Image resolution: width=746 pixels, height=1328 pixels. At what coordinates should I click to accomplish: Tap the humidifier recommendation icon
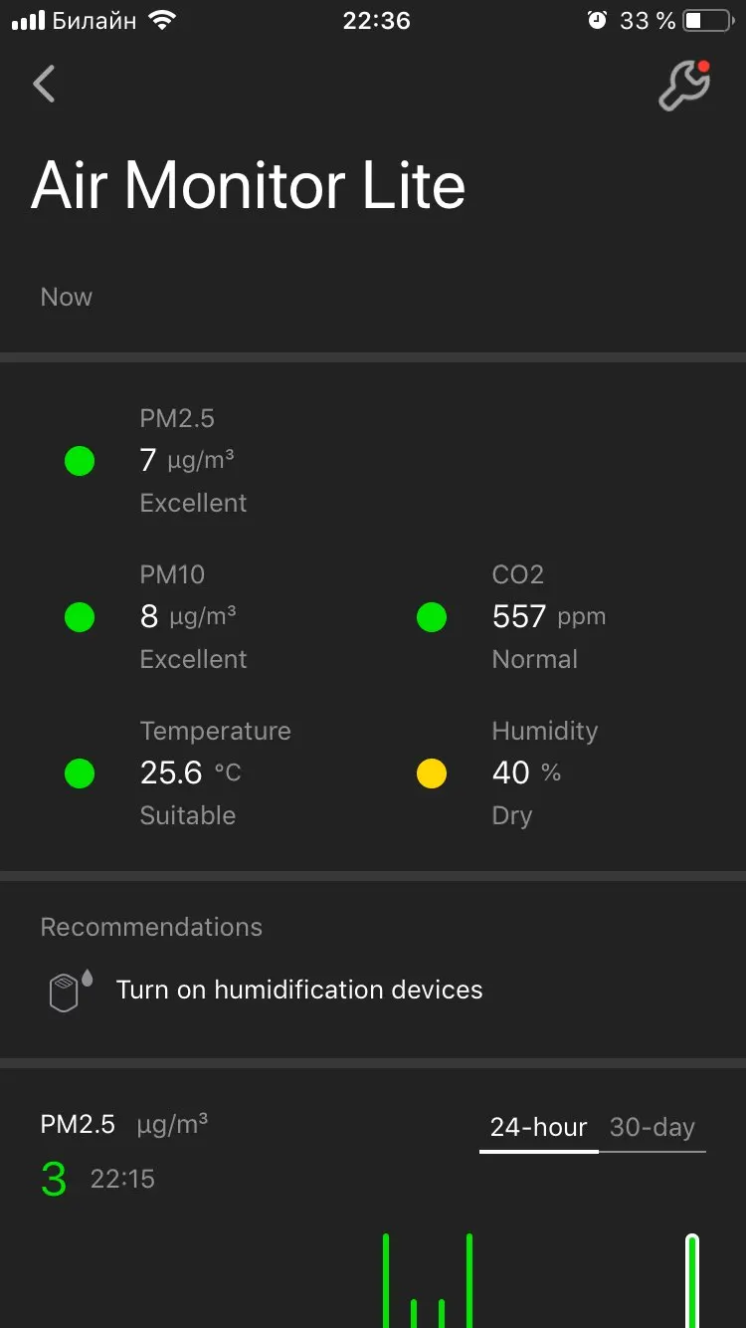coord(70,992)
